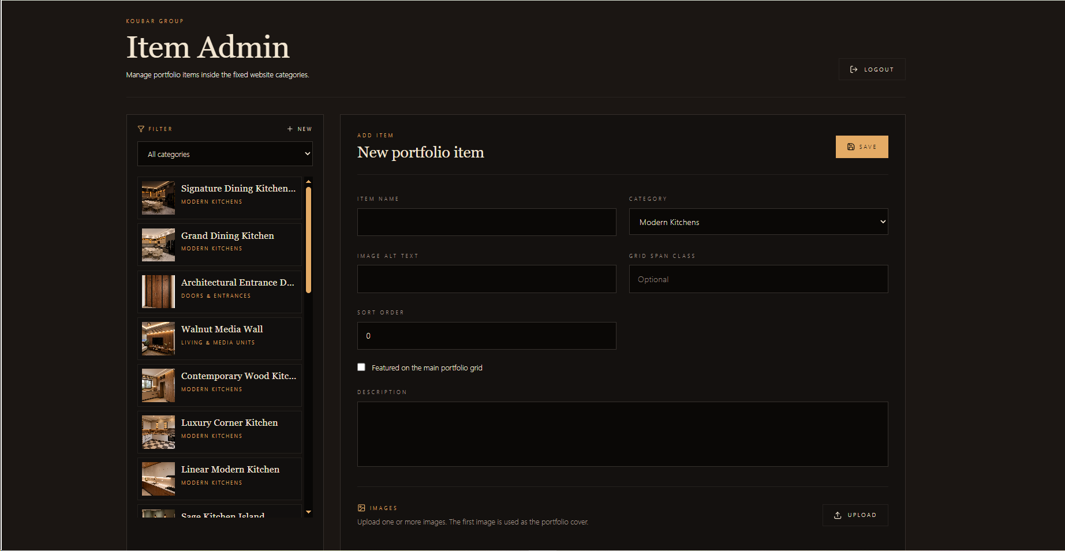This screenshot has width=1065, height=551.
Task: Click the 'New portfolio item' heading
Action: click(421, 152)
